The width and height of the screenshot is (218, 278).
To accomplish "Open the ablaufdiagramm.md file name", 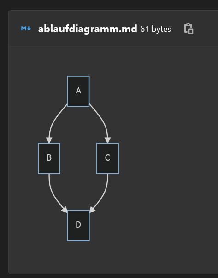I will [88, 29].
